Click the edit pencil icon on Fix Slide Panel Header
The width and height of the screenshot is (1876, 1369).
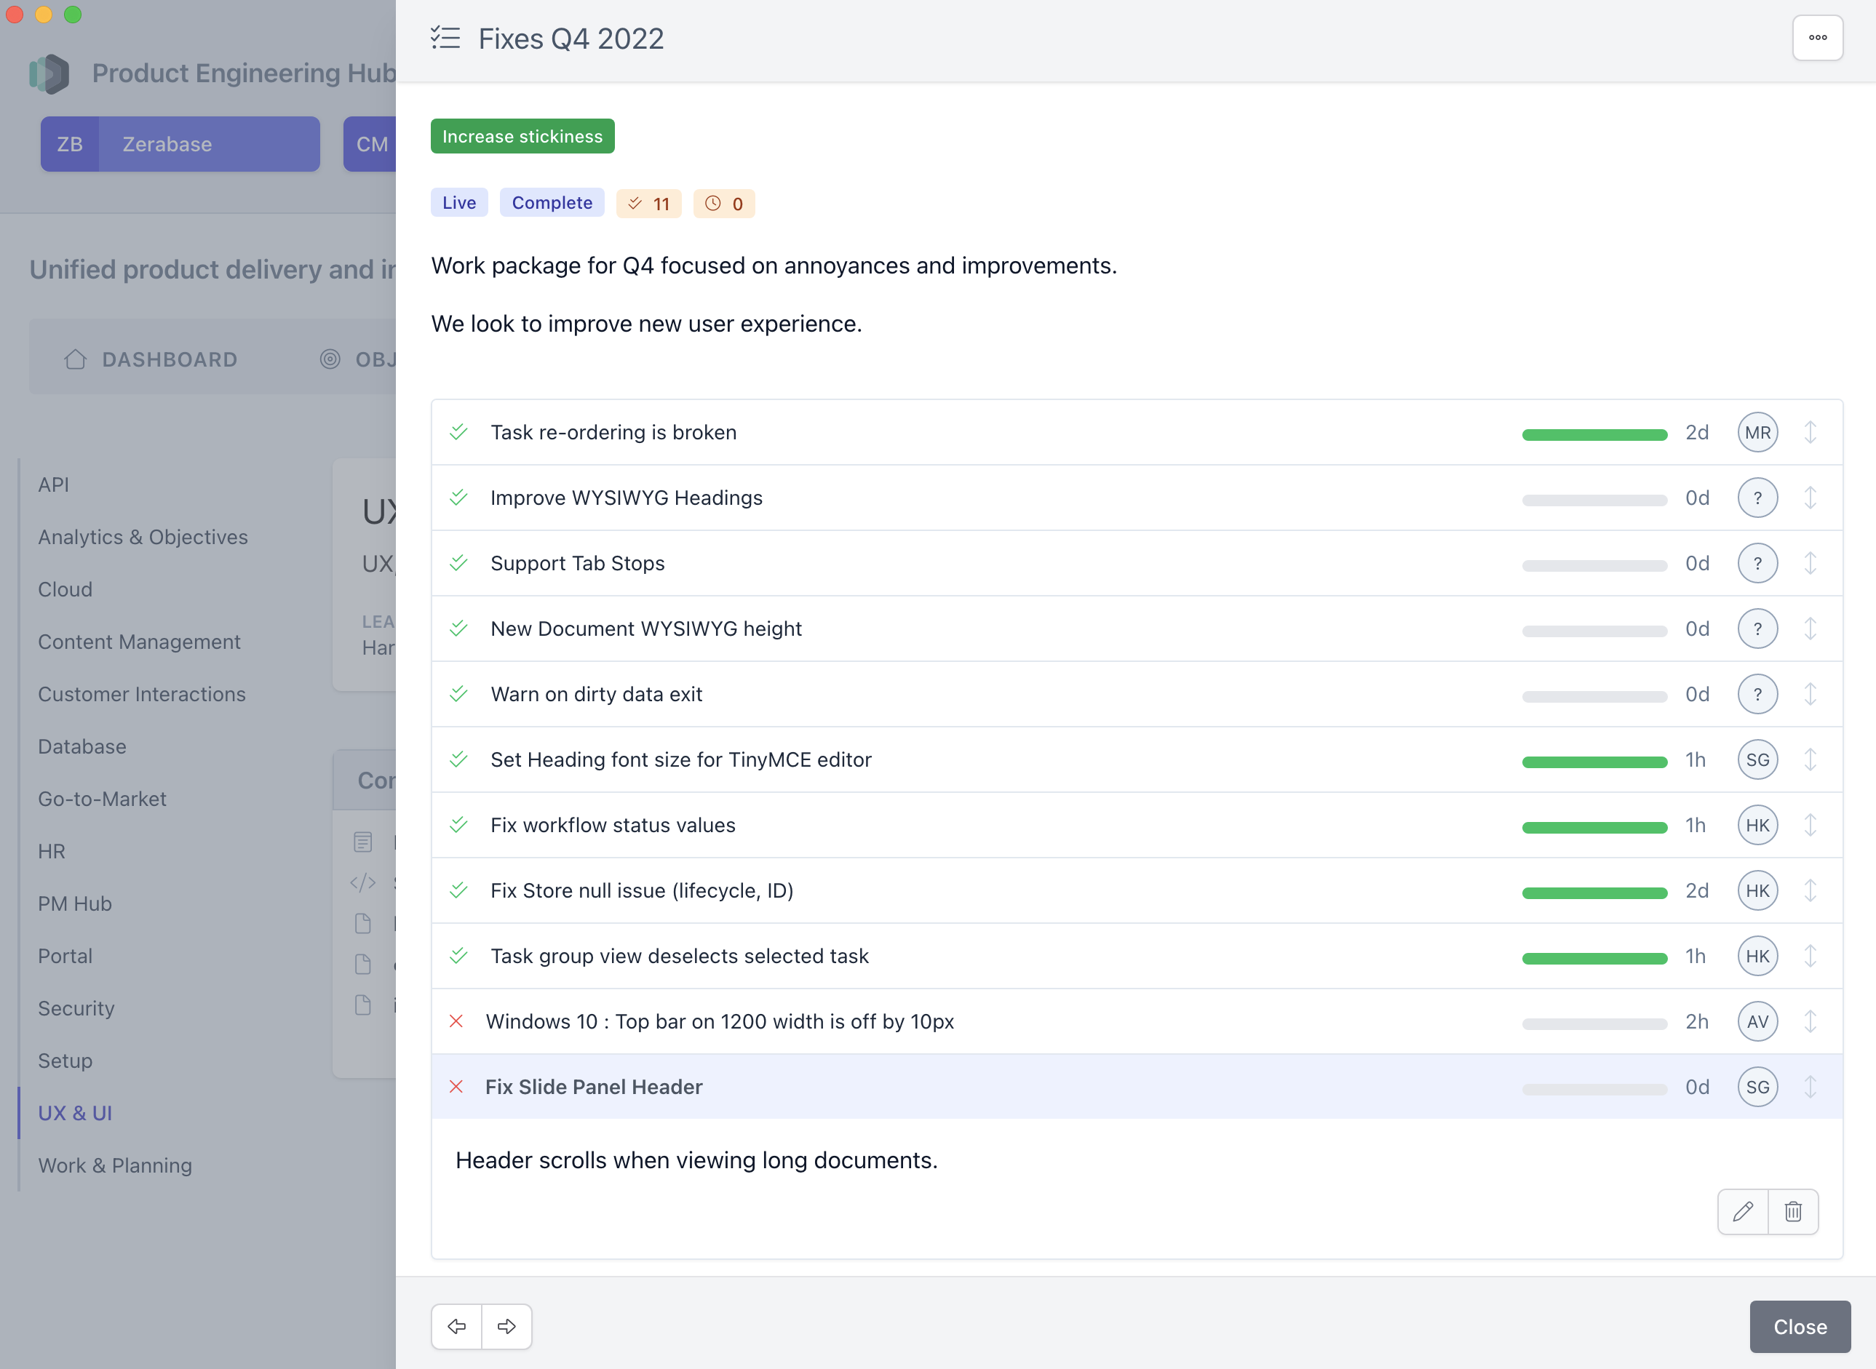point(1744,1209)
